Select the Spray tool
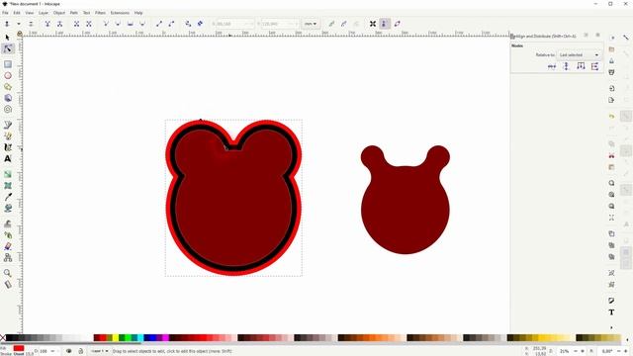Screen dimensions: 633x356 coord(8,234)
